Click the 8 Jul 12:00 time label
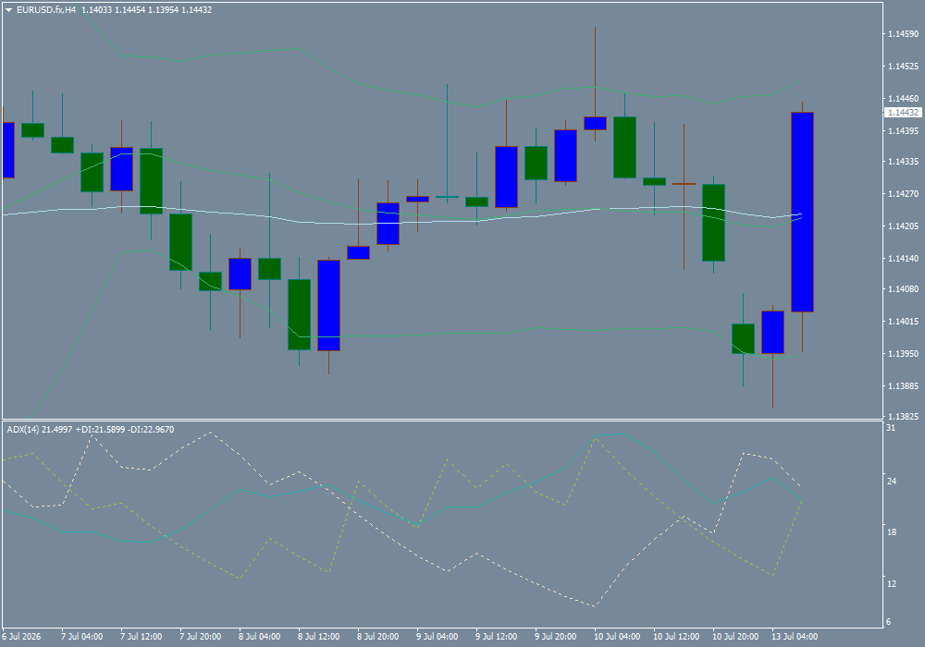This screenshot has width=925, height=647. (318, 637)
